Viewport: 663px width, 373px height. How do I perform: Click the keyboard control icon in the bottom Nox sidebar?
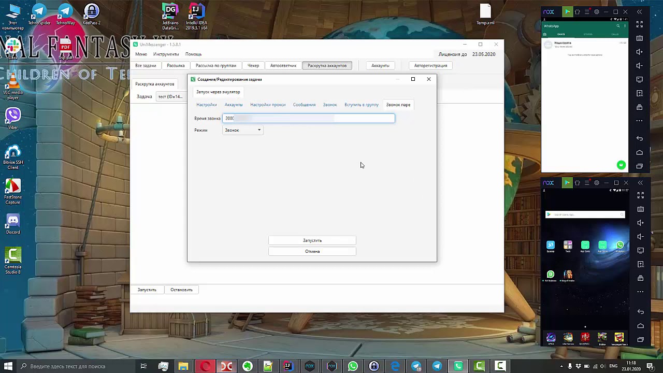[640, 209]
